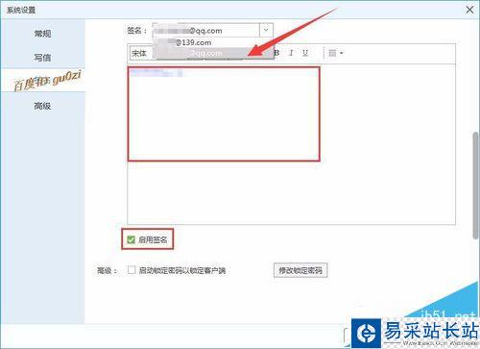Click the vertical scrollbar thumb

click(x=476, y=186)
